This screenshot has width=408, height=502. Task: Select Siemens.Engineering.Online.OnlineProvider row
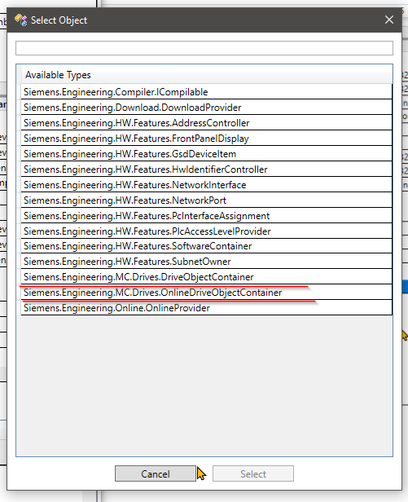pos(206,308)
